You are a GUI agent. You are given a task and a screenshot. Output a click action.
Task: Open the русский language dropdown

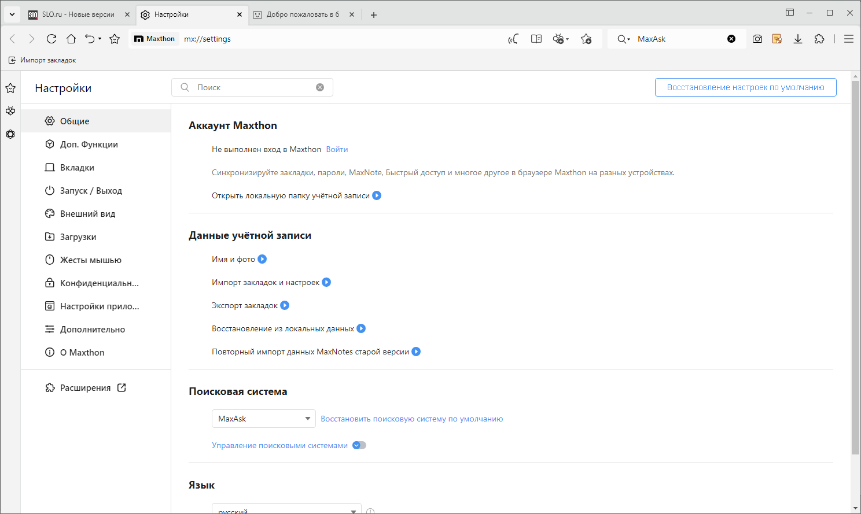coord(286,509)
